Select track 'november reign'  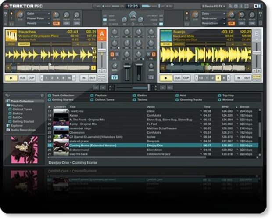(x=153, y=128)
